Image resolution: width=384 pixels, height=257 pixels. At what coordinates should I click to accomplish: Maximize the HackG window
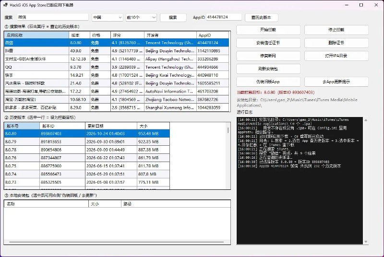361,5
